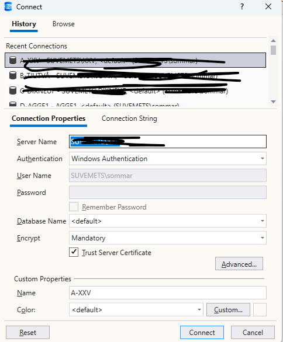Screen dimensions: 283x342
Task: Click the recent connections scroll down arrow
Action: 273,102
